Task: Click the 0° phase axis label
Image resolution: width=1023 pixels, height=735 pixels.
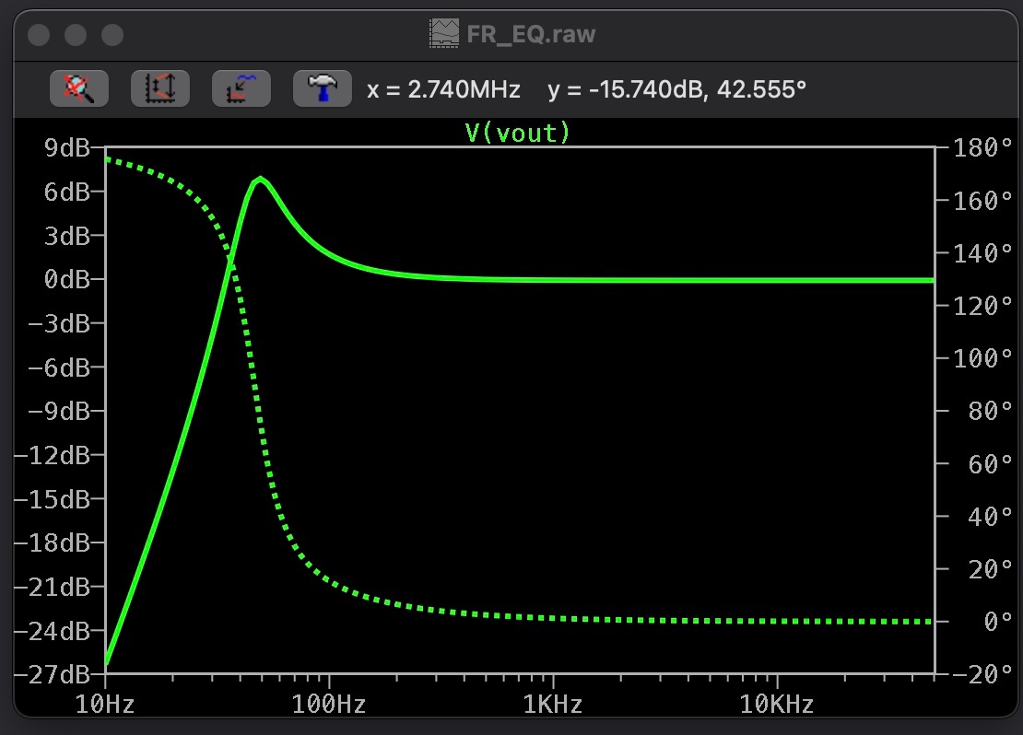Action: coord(998,621)
